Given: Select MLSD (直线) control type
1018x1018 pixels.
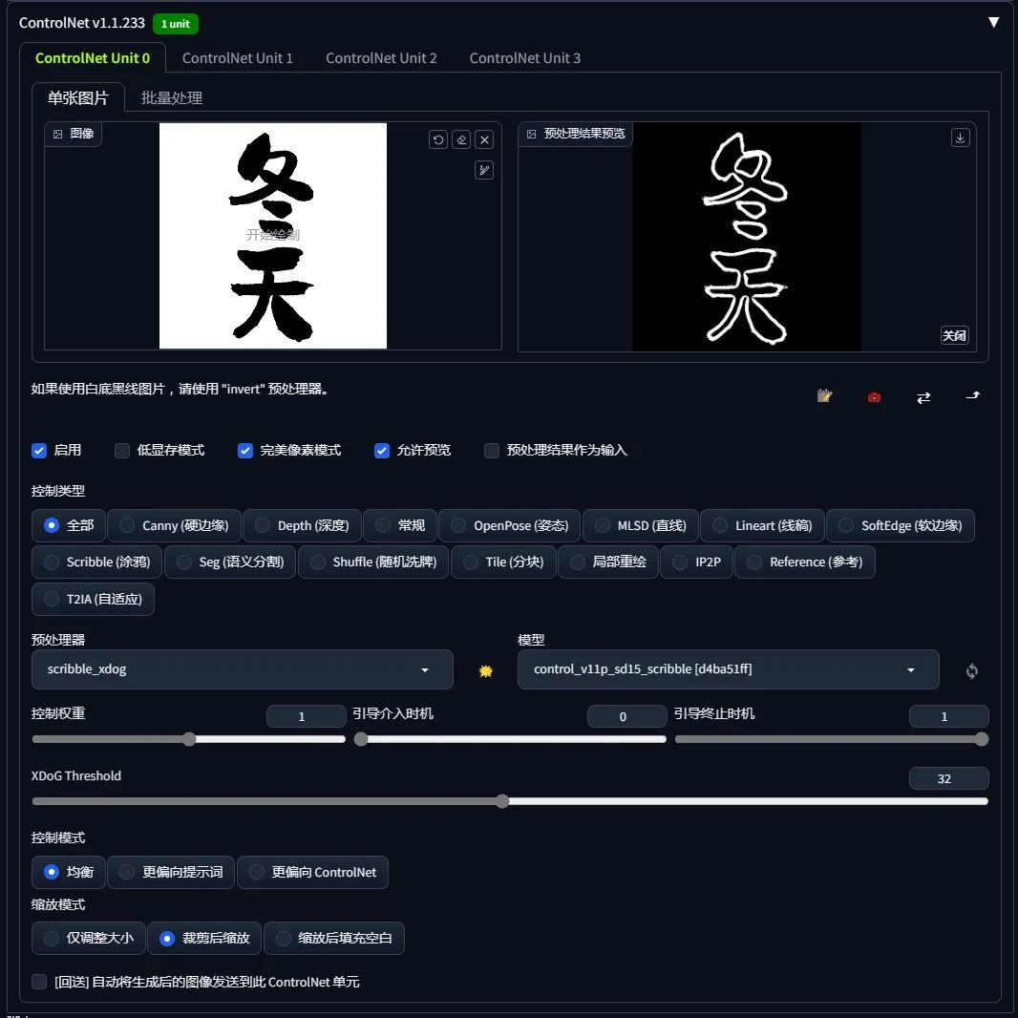Looking at the screenshot, I should [x=640, y=526].
